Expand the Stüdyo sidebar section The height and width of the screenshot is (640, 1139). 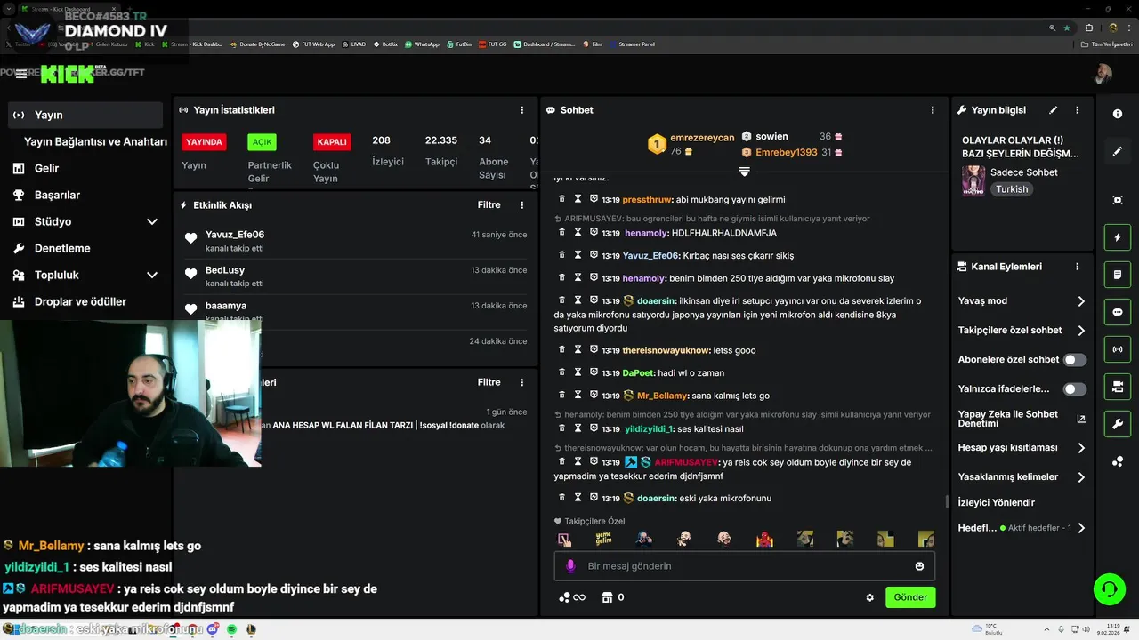(152, 221)
